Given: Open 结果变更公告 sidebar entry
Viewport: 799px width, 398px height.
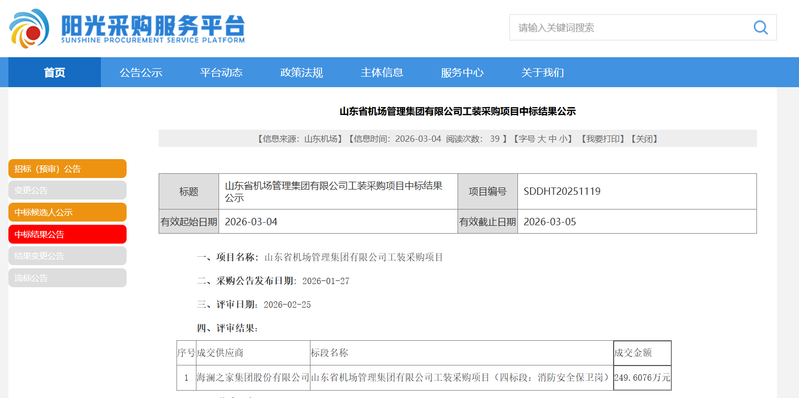Looking at the screenshot, I should tap(67, 256).
